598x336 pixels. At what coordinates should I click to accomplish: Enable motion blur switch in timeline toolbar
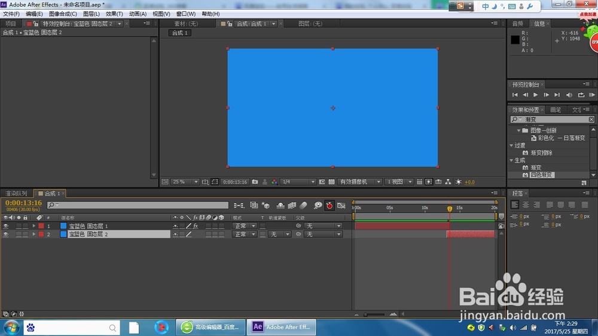point(303,206)
